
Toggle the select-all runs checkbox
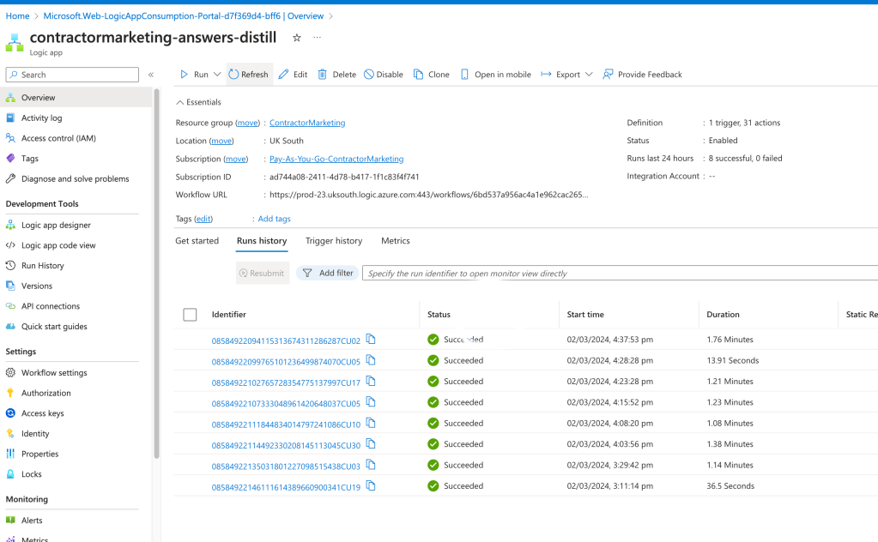[190, 315]
